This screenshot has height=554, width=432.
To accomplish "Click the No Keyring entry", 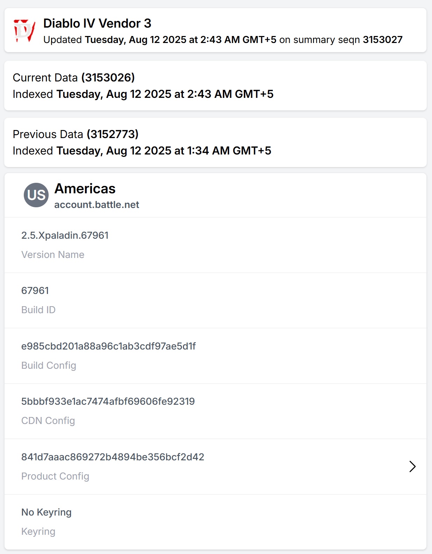I will point(47,512).
